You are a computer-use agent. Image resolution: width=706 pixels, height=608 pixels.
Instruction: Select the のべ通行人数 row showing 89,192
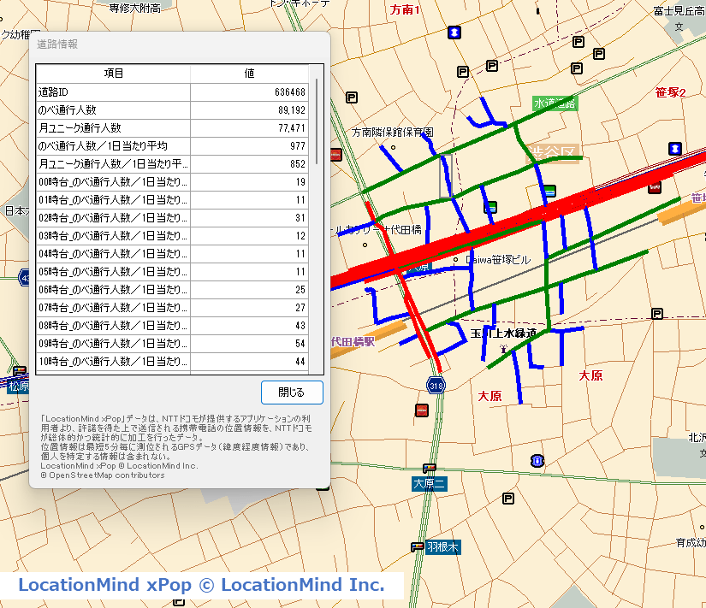click(x=171, y=110)
